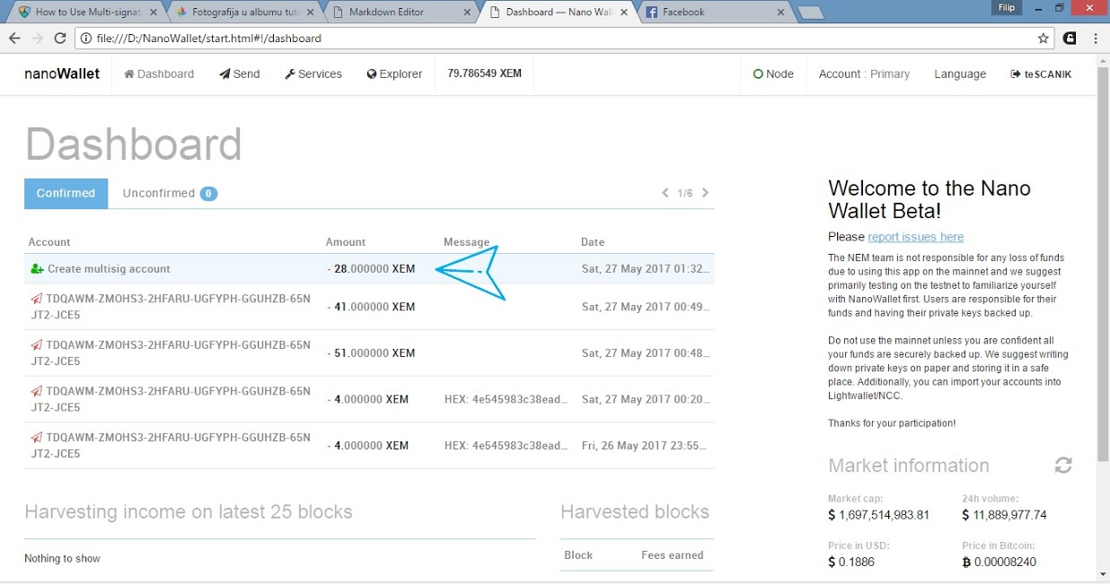Go to previous transactions page arrow
Viewport: 1110px width, 584px height.
[665, 193]
